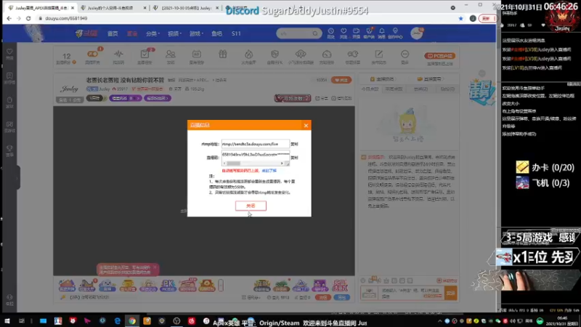This screenshot has width=581, height=327.
Task: Open the UFO icon in streamer toolbar
Action: (x=301, y=54)
